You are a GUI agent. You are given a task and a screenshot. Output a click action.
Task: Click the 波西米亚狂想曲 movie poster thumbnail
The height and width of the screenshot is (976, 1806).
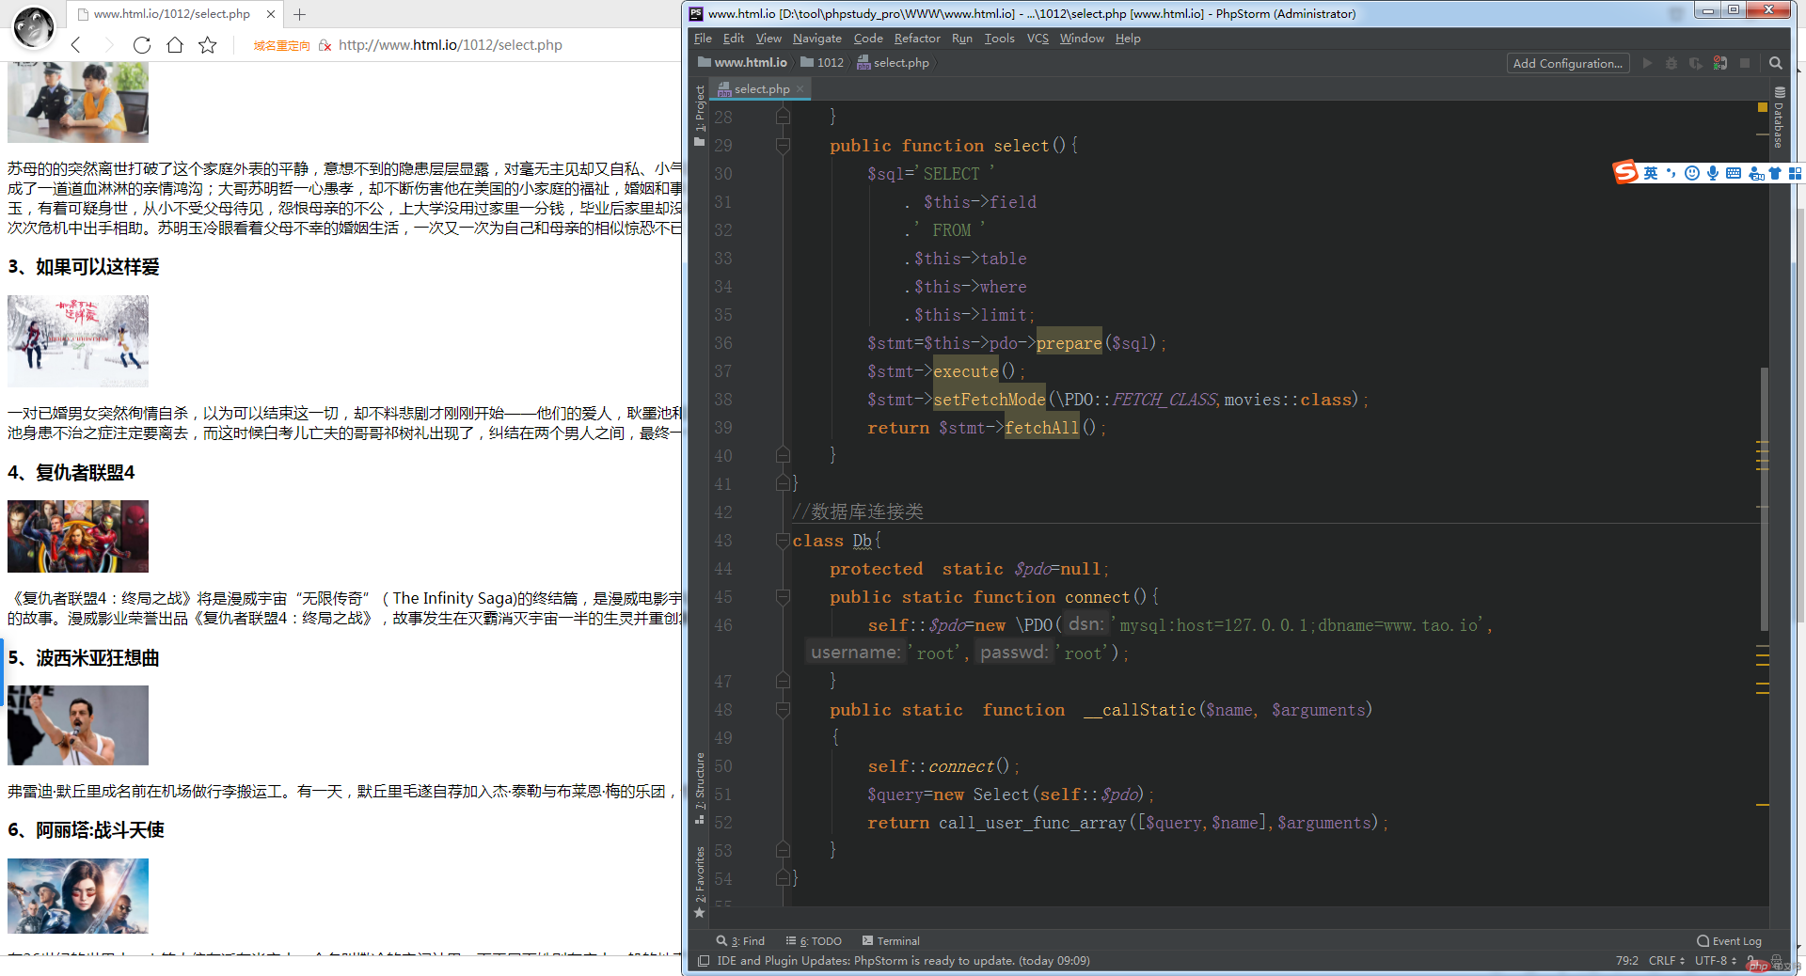78,725
